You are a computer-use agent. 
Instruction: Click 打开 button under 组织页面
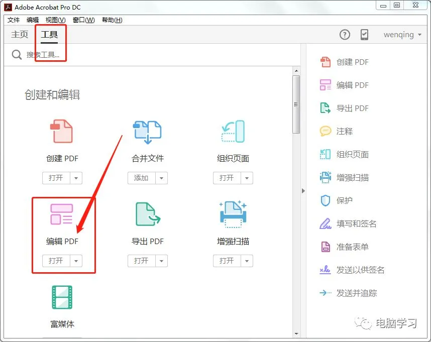pos(227,178)
